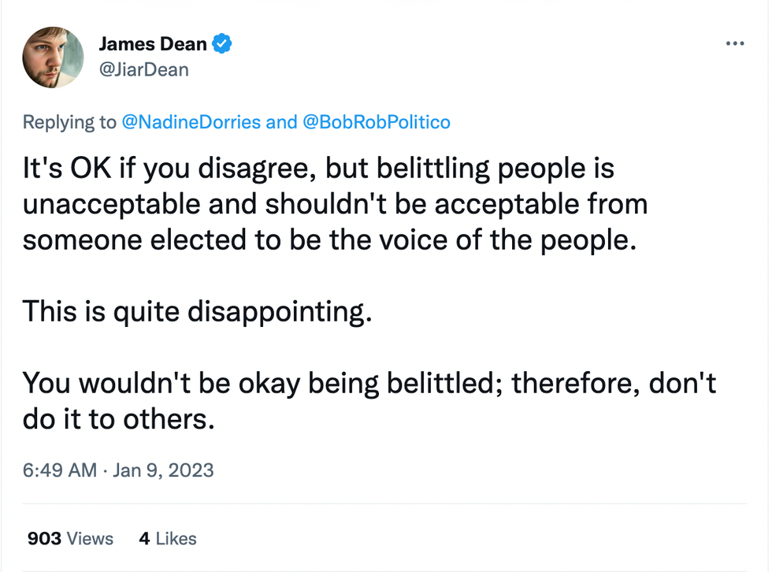This screenshot has height=572, width=772.
Task: Open the @JiarDean handle link
Action: (143, 69)
